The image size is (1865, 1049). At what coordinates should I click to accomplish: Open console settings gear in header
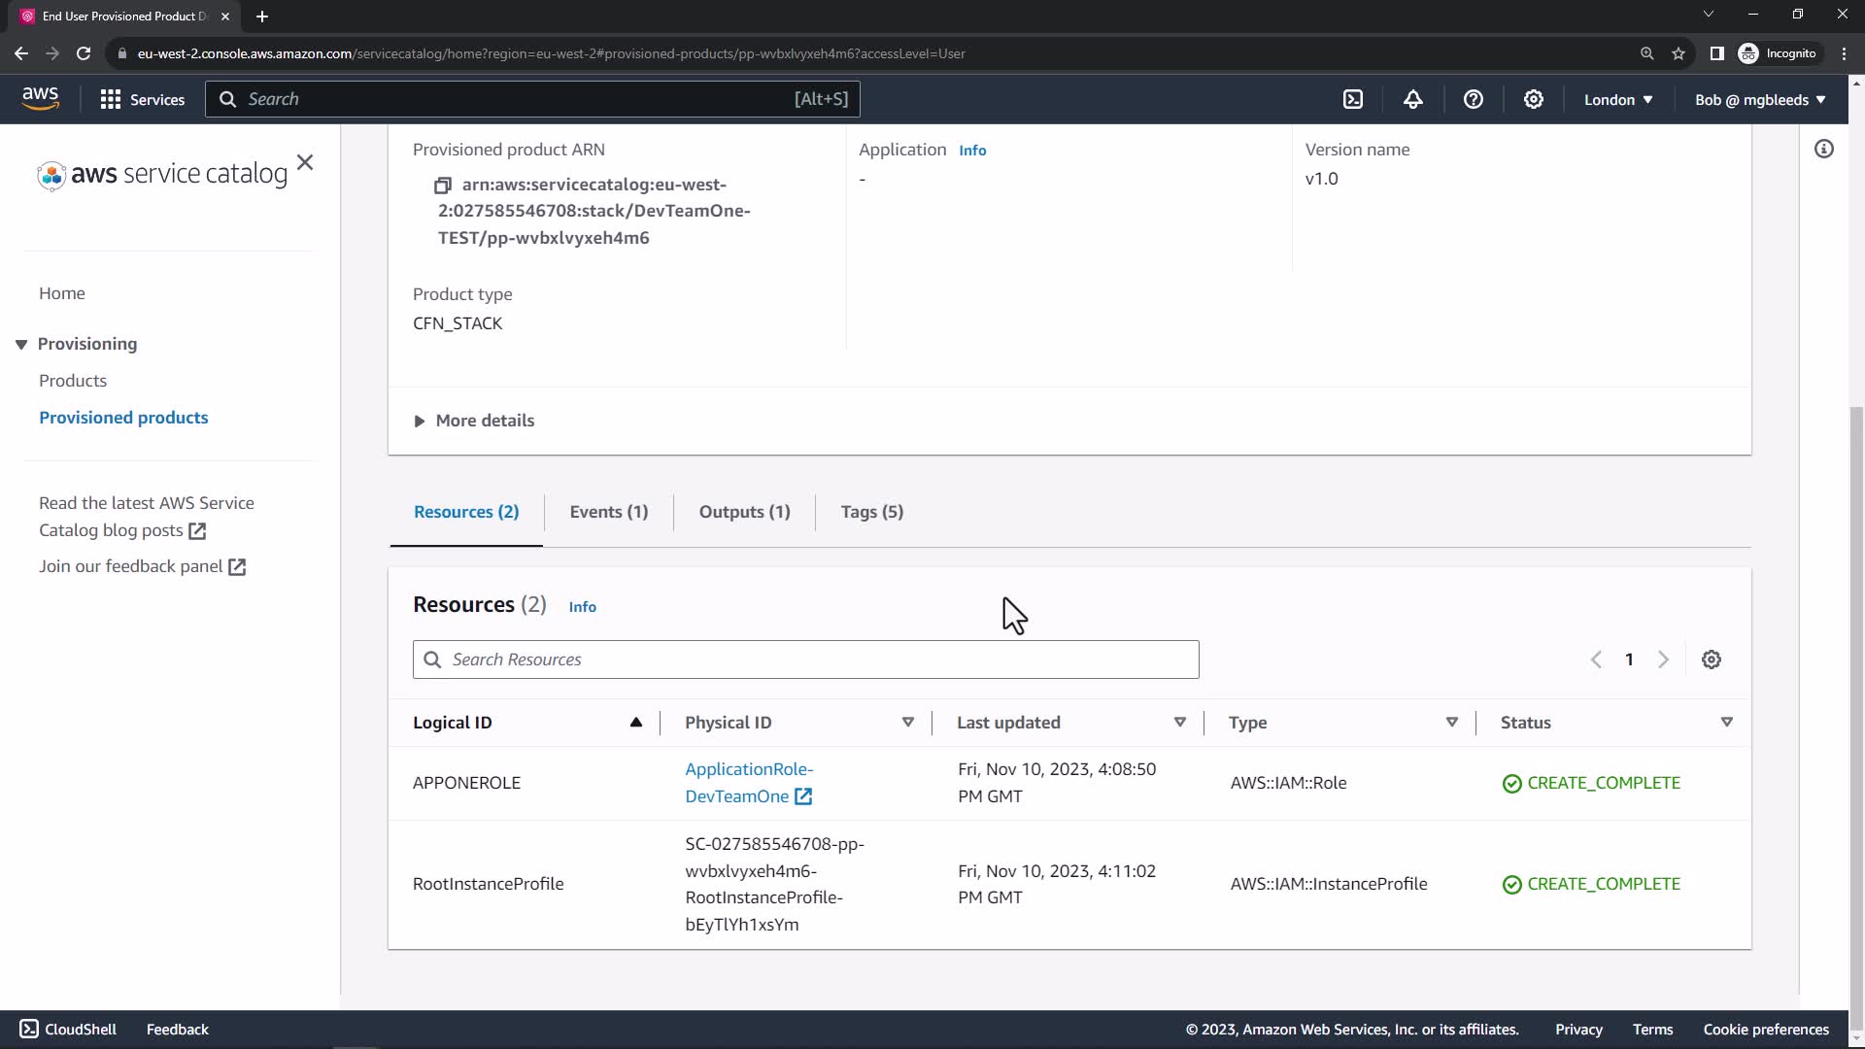[x=1534, y=99]
